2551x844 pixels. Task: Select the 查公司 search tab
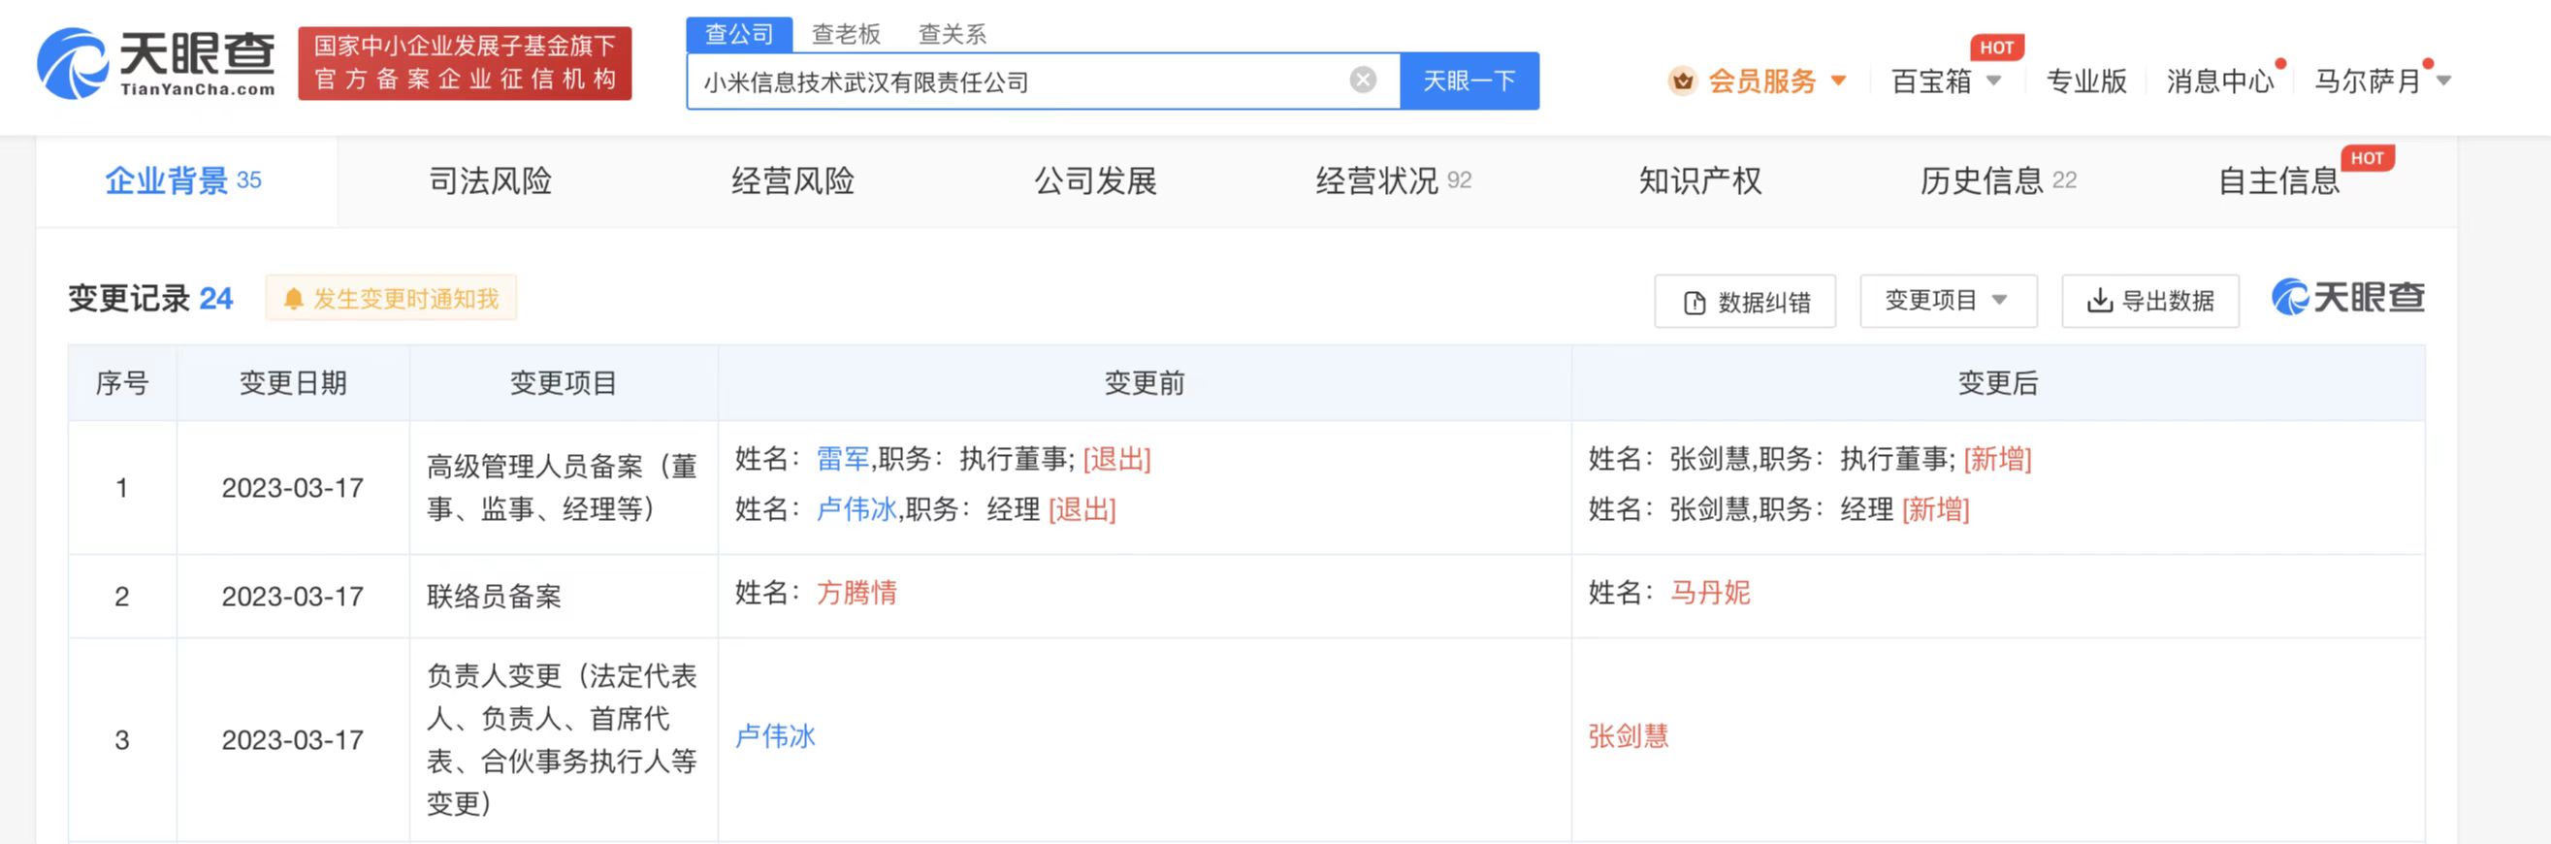click(739, 34)
